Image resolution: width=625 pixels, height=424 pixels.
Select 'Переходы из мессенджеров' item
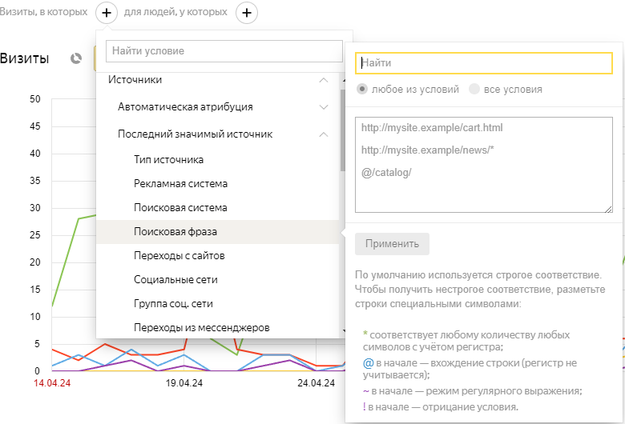(x=201, y=327)
